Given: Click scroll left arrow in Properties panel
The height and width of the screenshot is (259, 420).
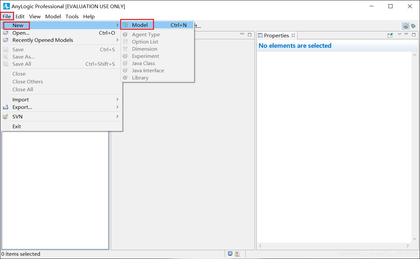Looking at the screenshot, I should tap(261, 246).
